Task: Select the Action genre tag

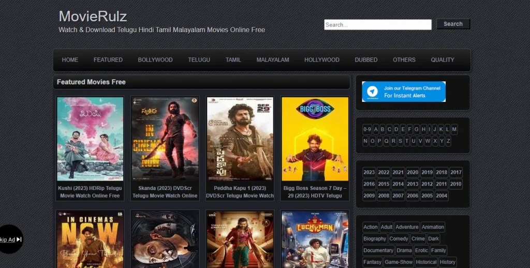Action: (x=370, y=227)
